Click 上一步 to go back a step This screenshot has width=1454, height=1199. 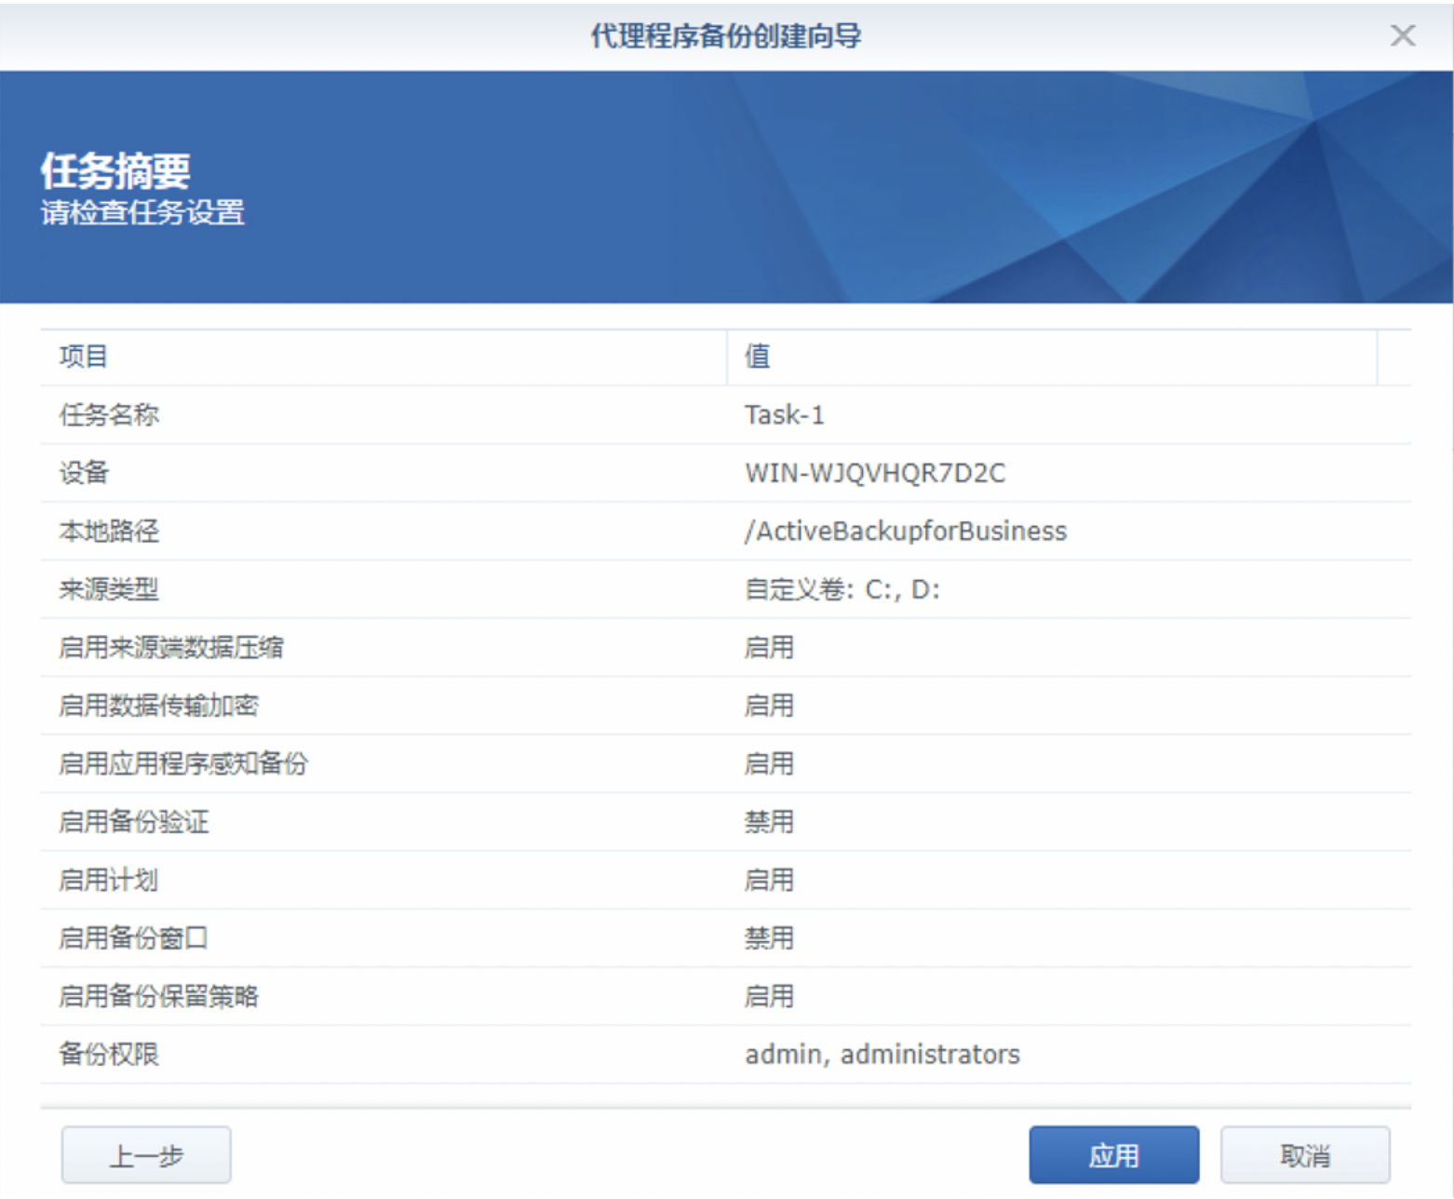(145, 1154)
